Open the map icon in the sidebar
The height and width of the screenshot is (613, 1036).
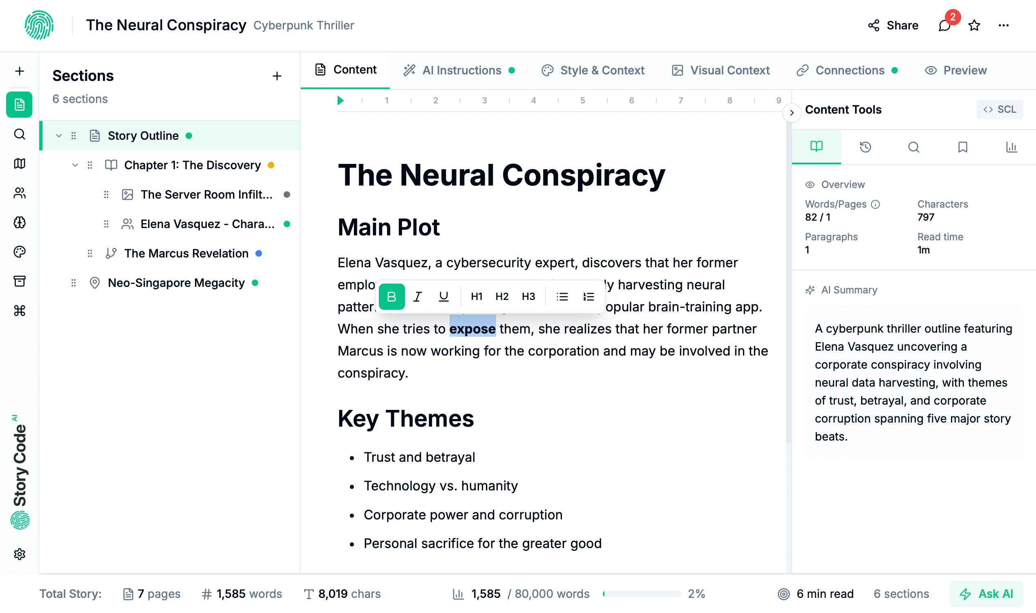[x=20, y=163]
